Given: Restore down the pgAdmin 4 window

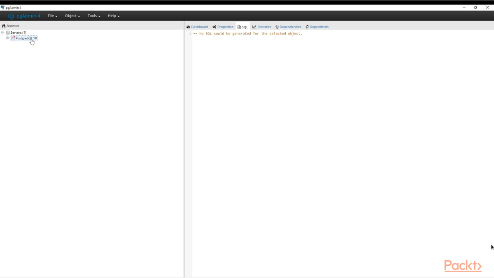Looking at the screenshot, I should coord(475,7).
